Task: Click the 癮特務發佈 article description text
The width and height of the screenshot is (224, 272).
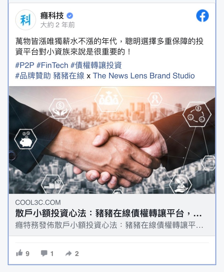Action: point(109,225)
